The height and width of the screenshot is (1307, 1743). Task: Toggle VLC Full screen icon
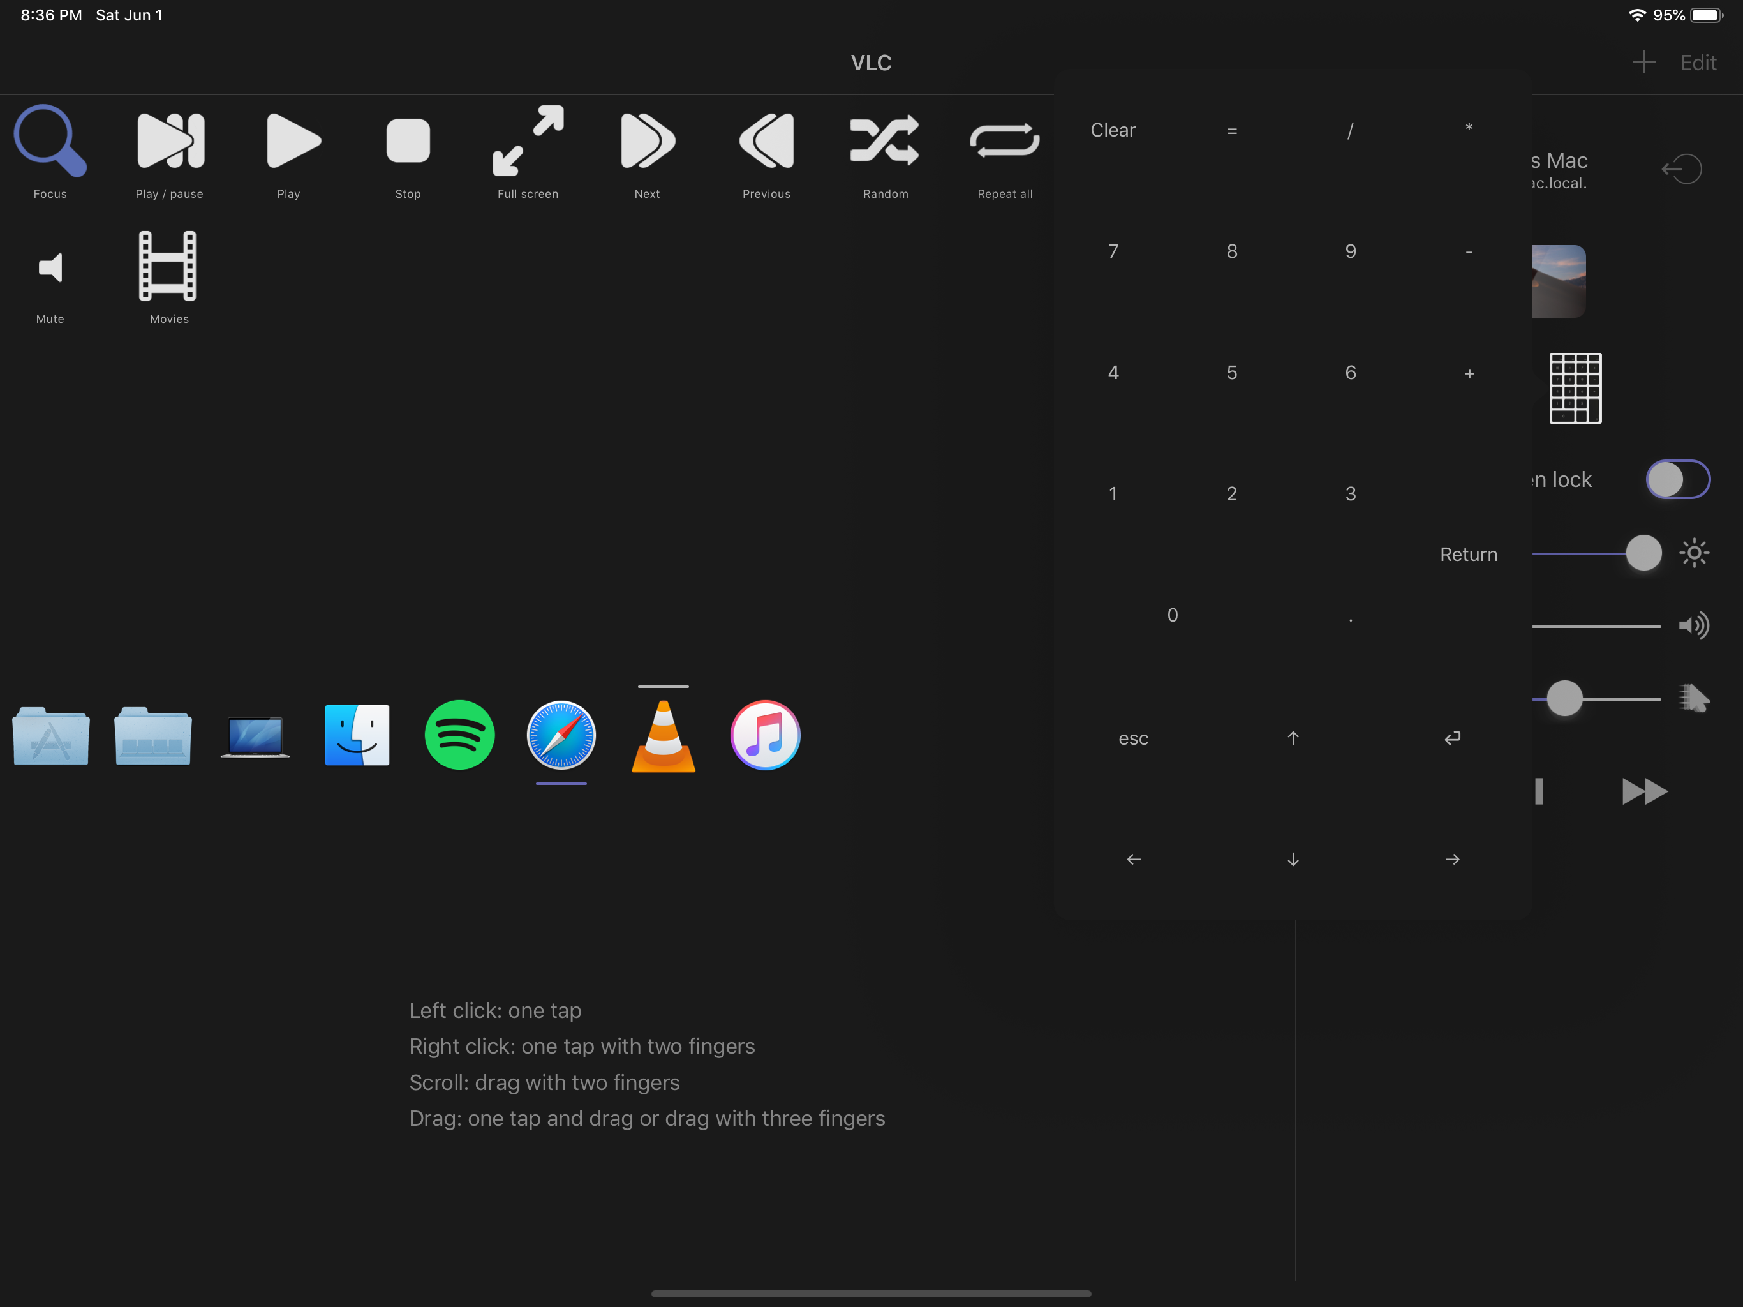click(527, 141)
